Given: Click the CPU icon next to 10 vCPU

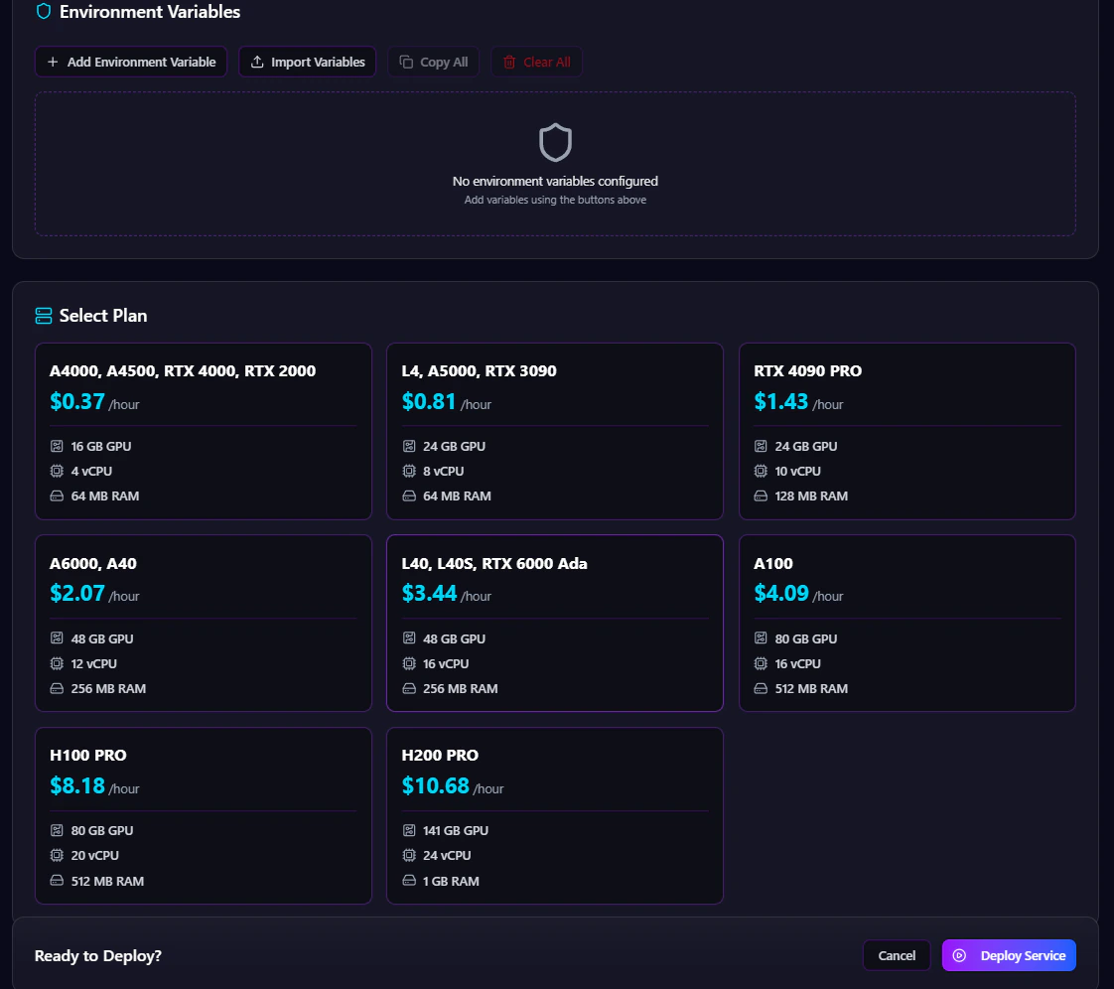Looking at the screenshot, I should pos(761,471).
